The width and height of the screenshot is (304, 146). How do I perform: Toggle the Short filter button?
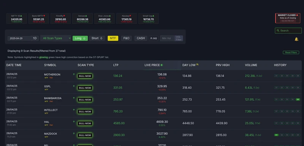coord(97,38)
